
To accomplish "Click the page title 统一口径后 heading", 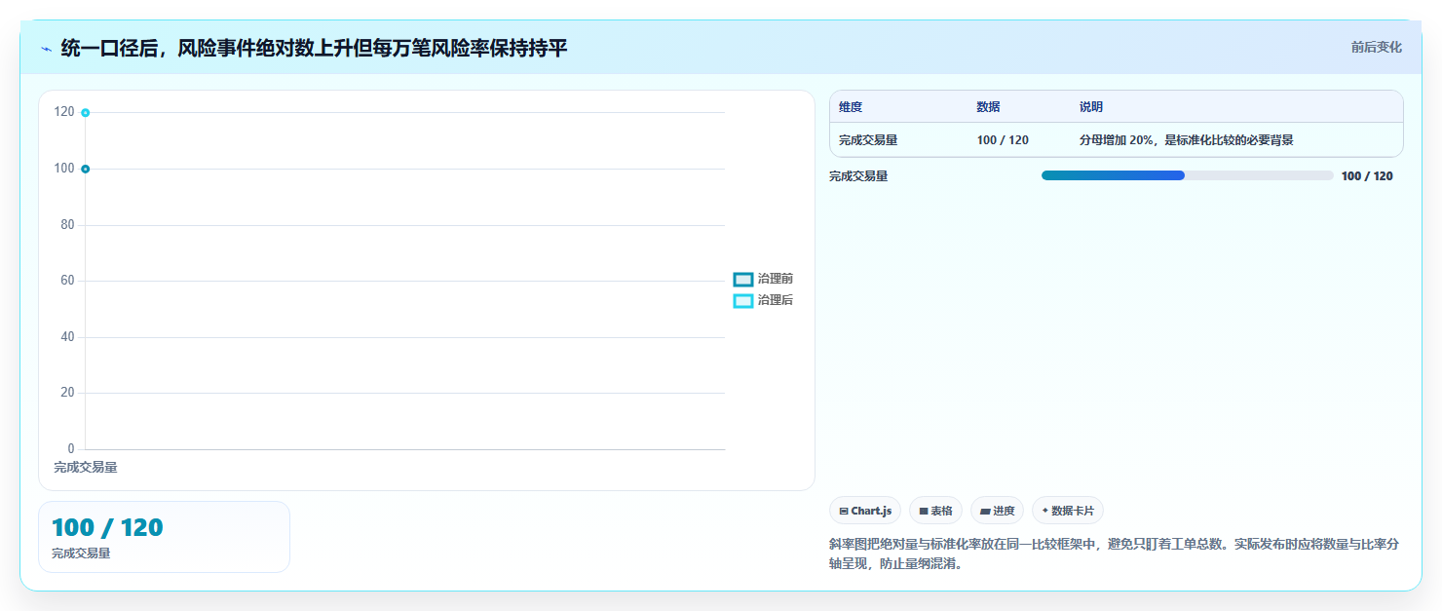I will [314, 48].
